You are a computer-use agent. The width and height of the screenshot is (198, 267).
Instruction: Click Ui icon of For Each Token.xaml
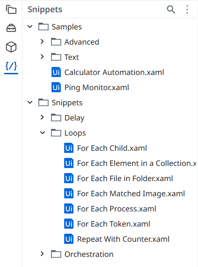pyautogui.click(x=69, y=224)
